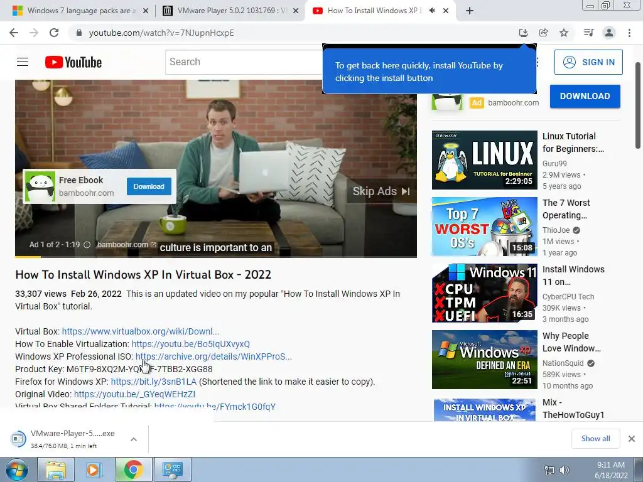Screen dimensions: 643x482
Task: Open YouTube hamburger guide menu
Action: tap(23, 62)
